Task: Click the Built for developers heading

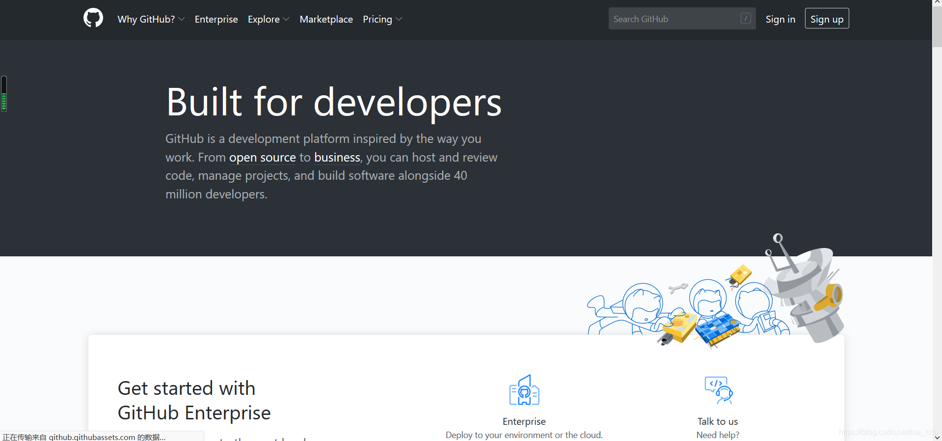Action: tap(334, 102)
